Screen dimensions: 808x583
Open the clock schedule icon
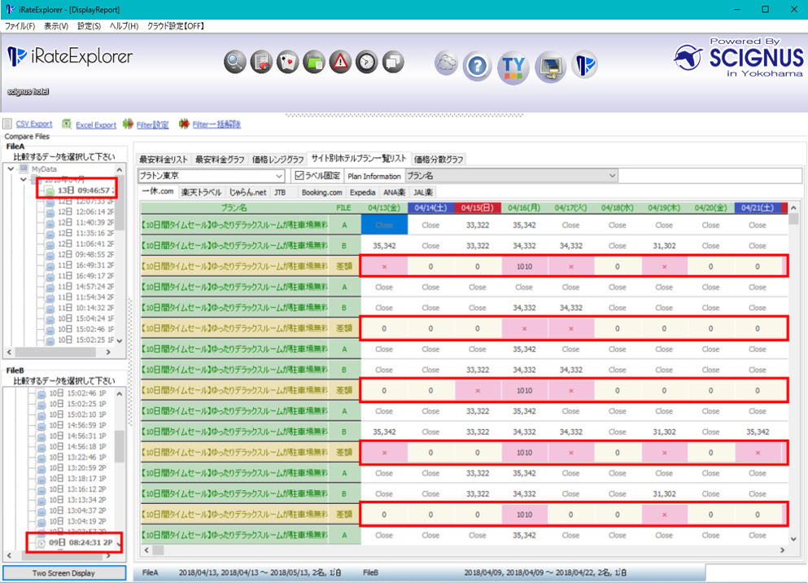pyautogui.click(x=367, y=62)
